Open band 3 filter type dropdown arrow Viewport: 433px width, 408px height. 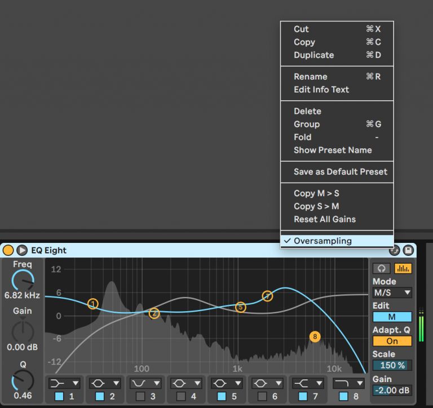pyautogui.click(x=157, y=383)
